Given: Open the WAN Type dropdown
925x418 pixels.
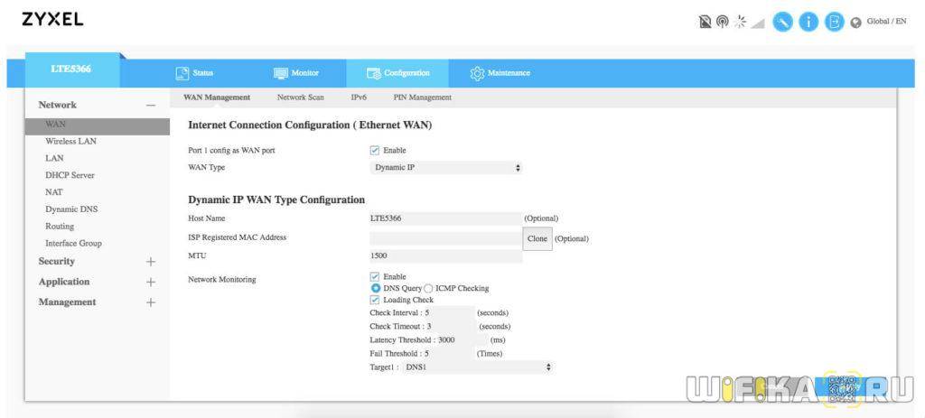Looking at the screenshot, I should (446, 168).
